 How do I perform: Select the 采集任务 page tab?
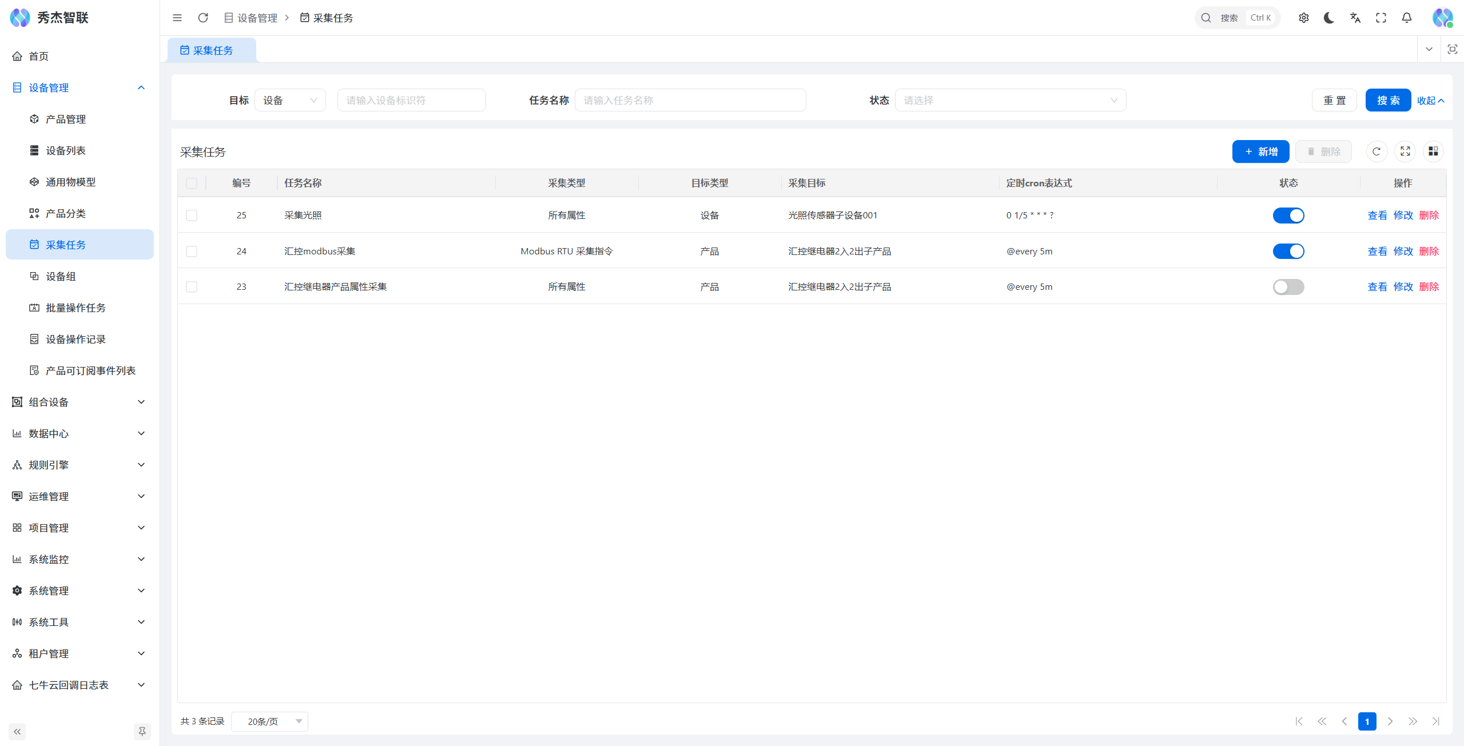coord(212,50)
